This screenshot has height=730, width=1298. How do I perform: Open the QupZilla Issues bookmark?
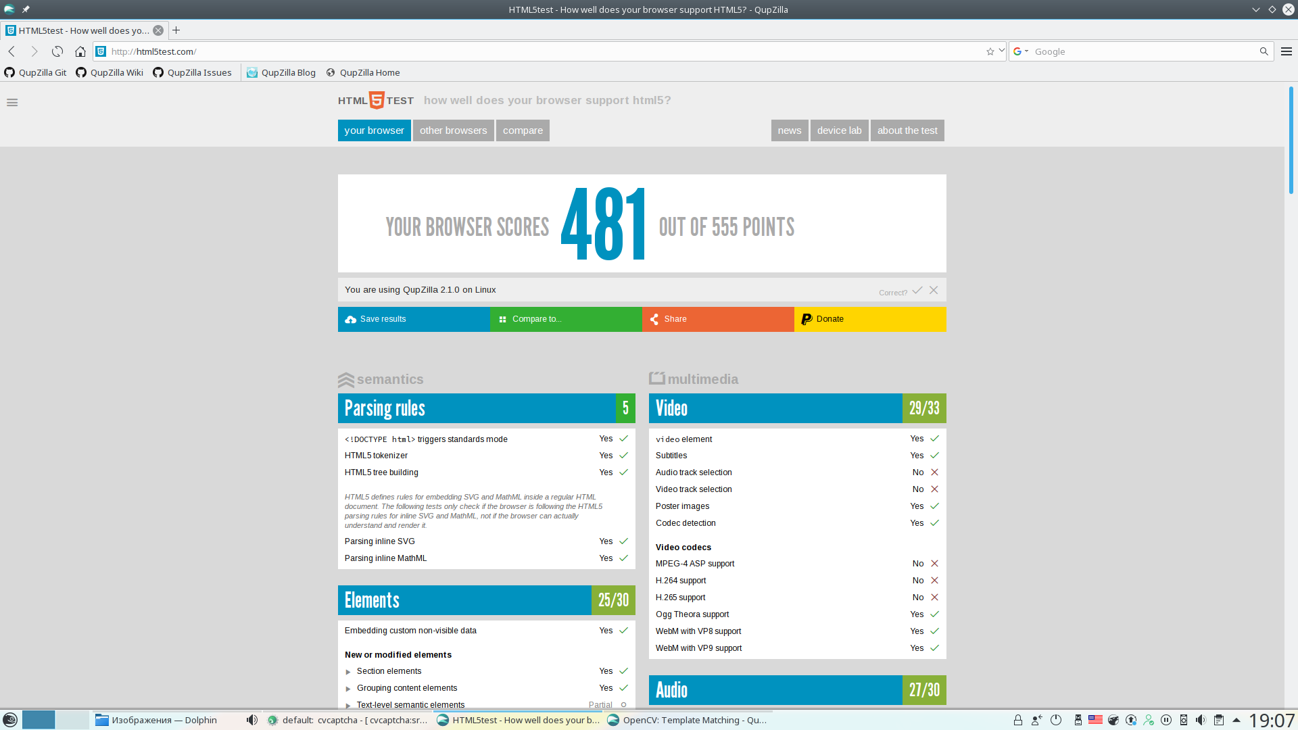pos(193,72)
